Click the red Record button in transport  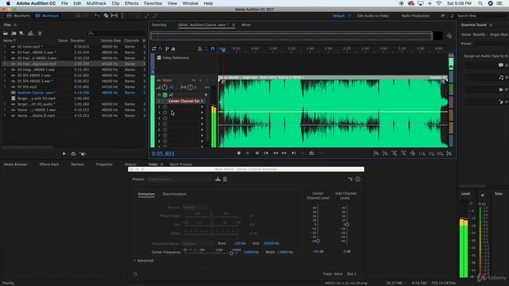pos(302,153)
